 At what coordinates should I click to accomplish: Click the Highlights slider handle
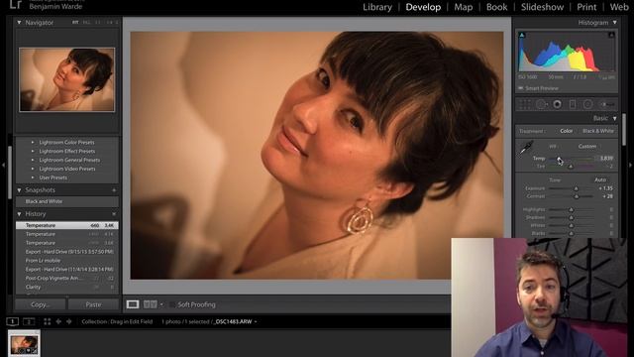point(571,209)
